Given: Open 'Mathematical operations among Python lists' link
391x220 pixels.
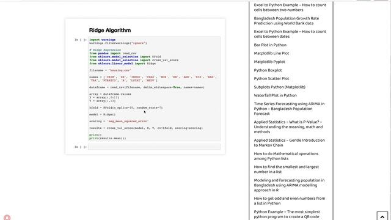Looking at the screenshot, I should pyautogui.click(x=286, y=156).
